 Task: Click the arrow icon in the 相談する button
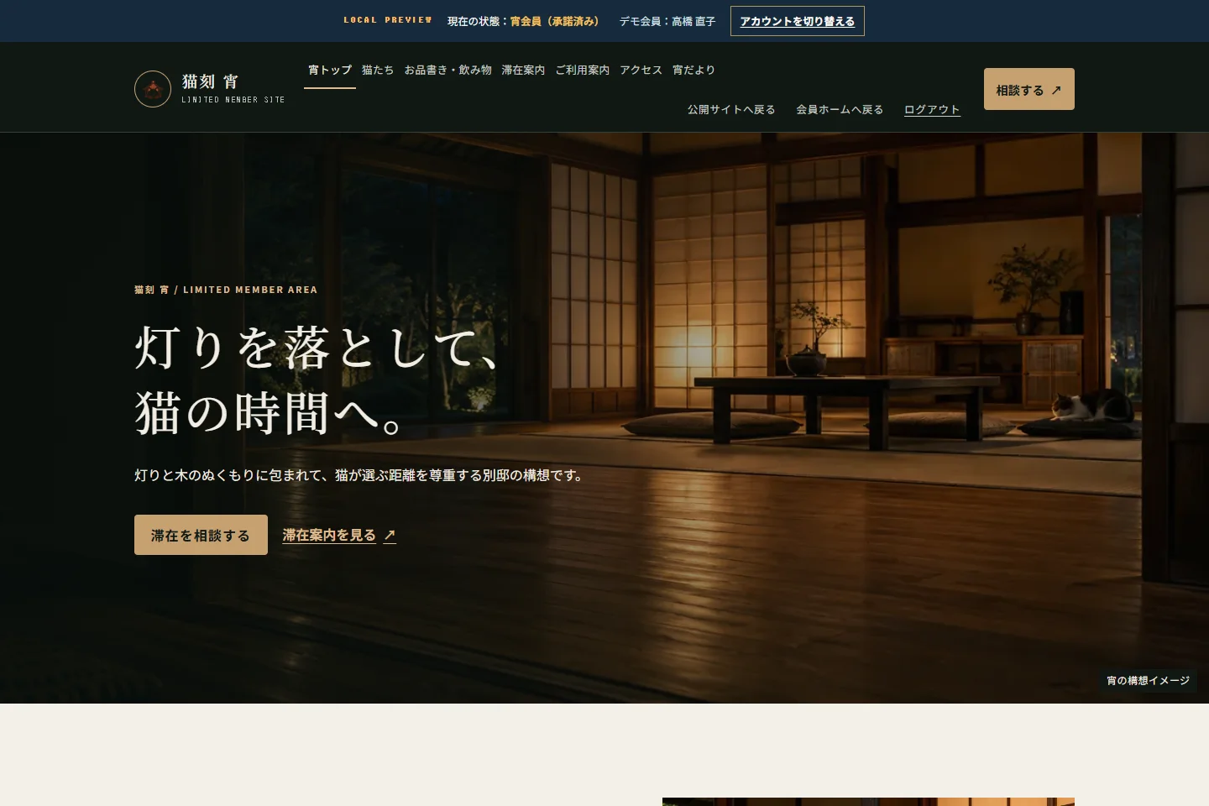[x=1056, y=91]
